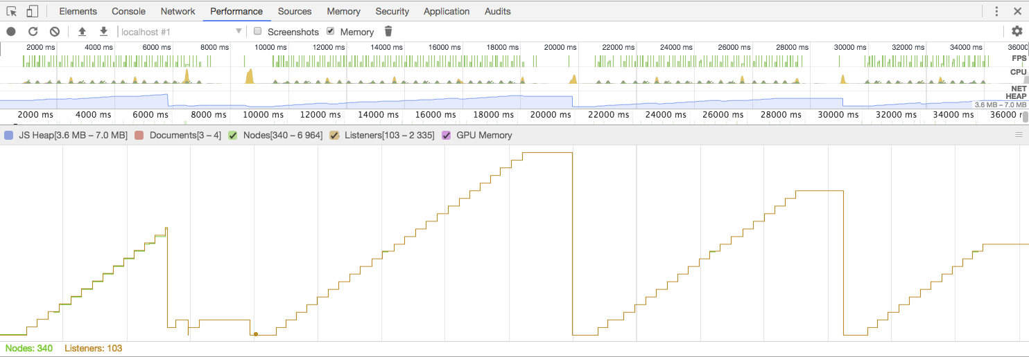The height and width of the screenshot is (357, 1029).
Task: Click the 3.6 MB – 7.0 MB heap range
Action: coord(1001,105)
